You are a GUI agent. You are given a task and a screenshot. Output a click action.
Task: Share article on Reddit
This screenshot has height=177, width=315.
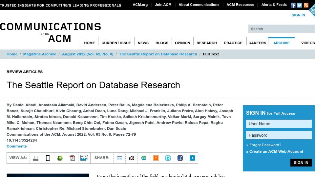132,158
